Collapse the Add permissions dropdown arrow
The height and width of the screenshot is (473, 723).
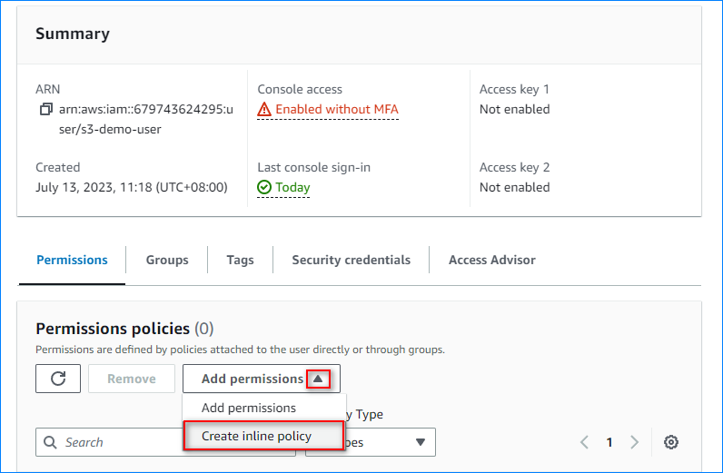[317, 379]
